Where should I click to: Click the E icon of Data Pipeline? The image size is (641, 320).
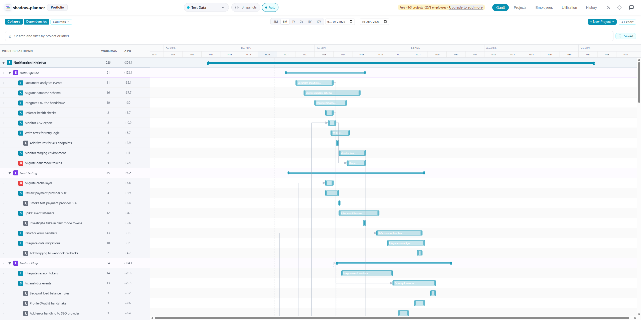[16, 73]
